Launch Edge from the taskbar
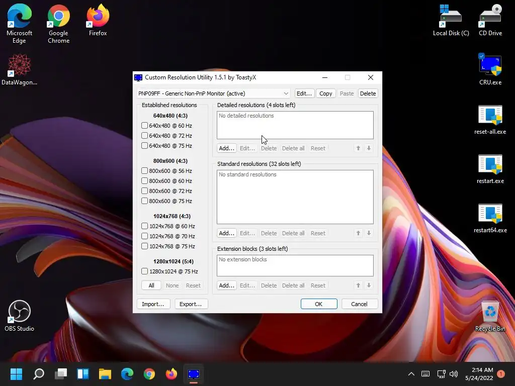 [127, 374]
